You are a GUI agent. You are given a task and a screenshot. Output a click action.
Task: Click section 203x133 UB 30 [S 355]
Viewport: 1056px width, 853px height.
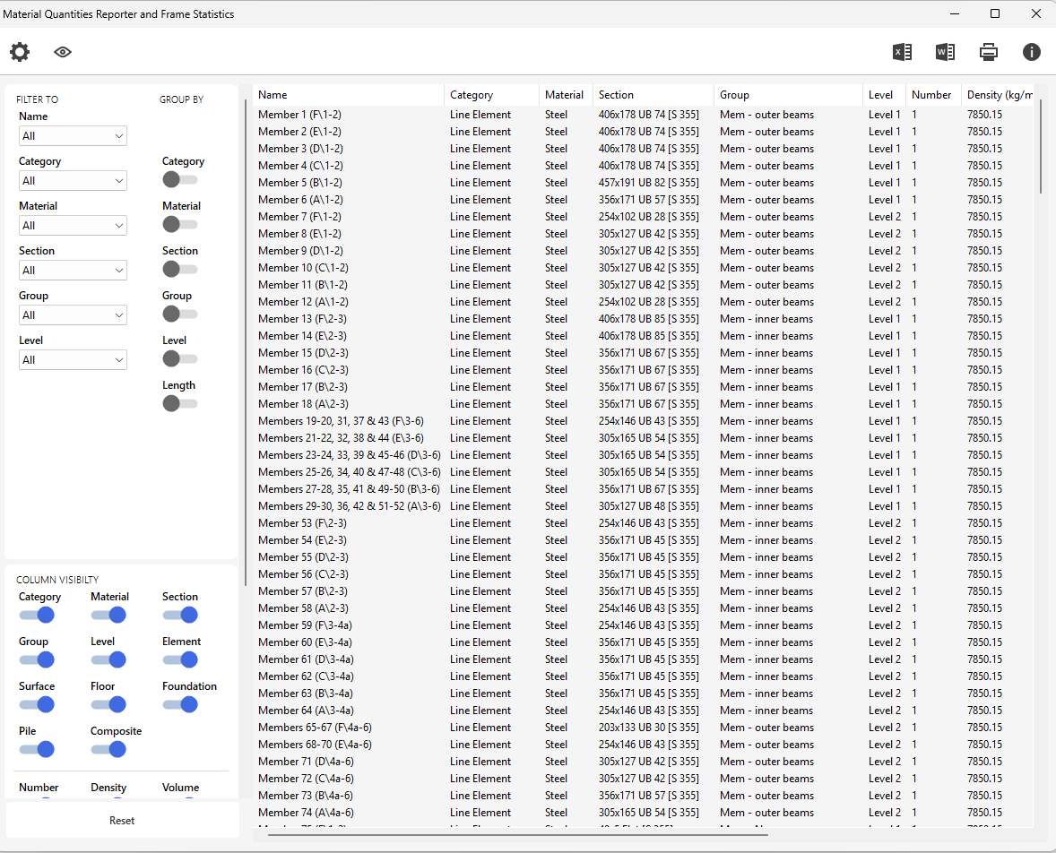pyautogui.click(x=648, y=727)
